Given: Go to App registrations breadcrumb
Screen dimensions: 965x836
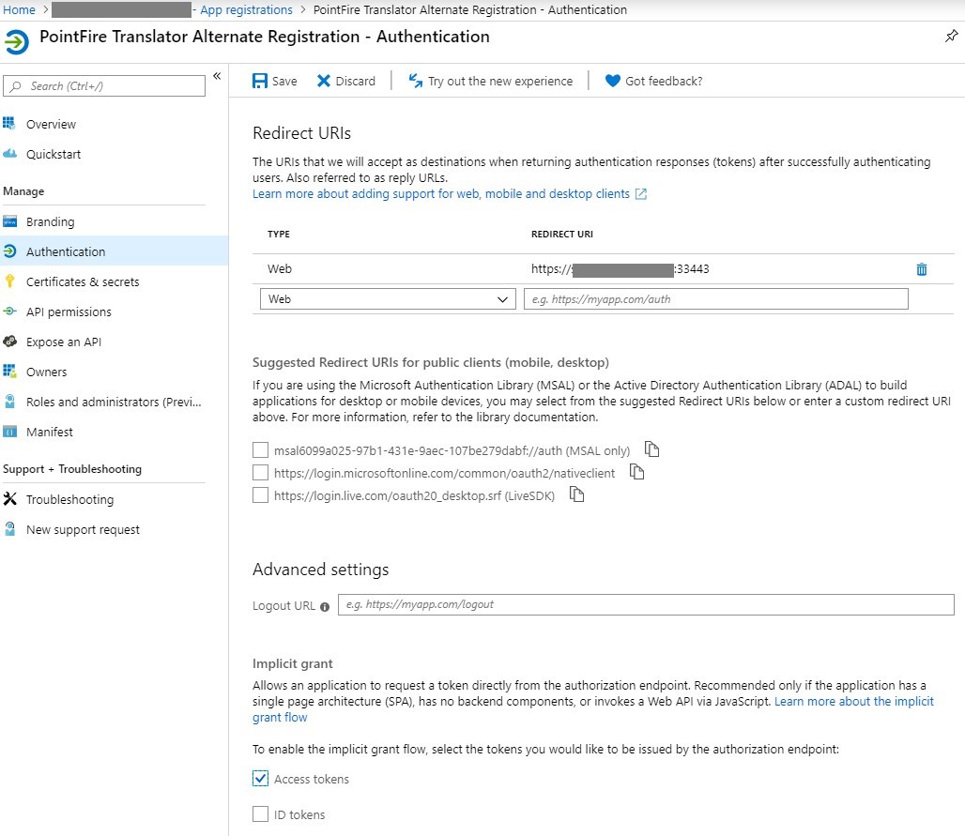Looking at the screenshot, I should [x=246, y=9].
